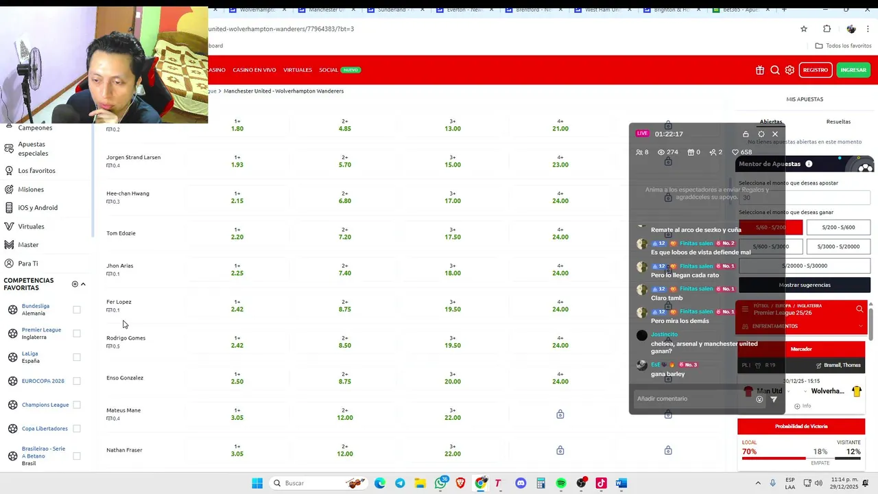Screen dimensions: 878x494
Task: Select Tom Edozie 3+ odds 17.50
Action: pyautogui.click(x=453, y=233)
